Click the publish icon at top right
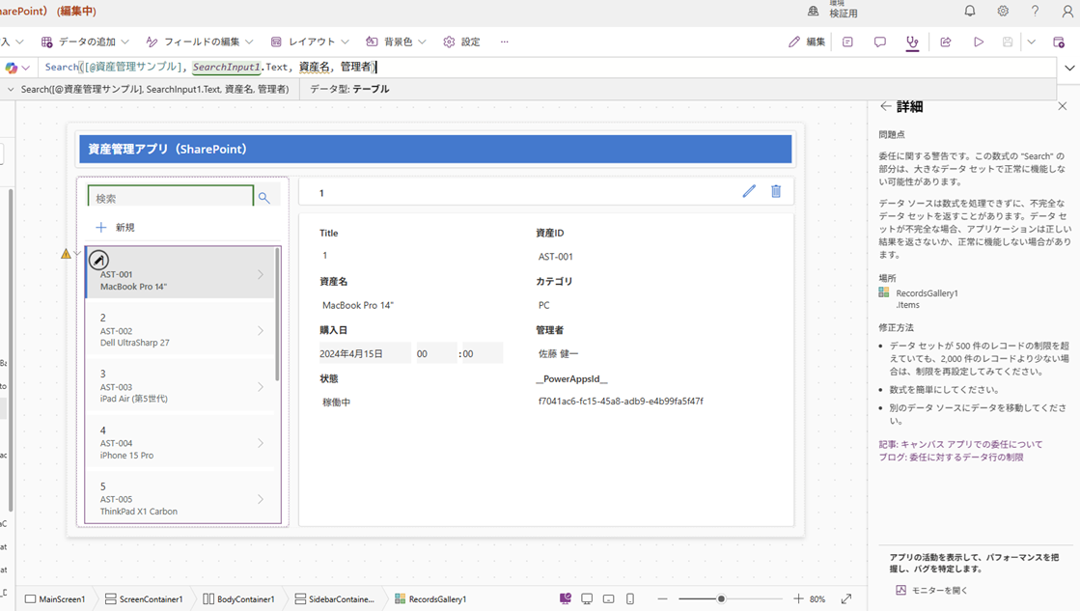 [1059, 42]
